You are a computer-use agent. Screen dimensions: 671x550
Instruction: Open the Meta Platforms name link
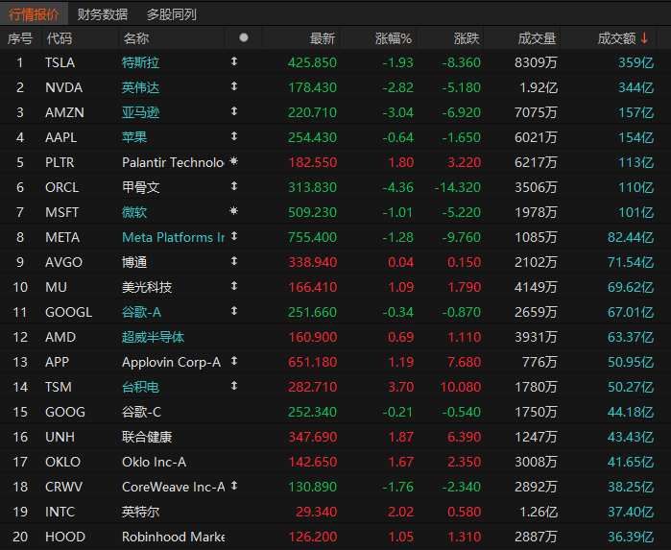(x=173, y=237)
